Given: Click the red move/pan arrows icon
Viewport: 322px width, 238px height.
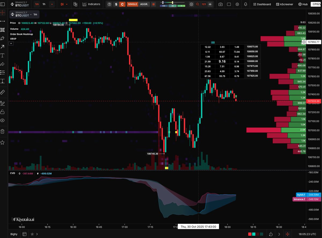Looking at the screenshot, I should coord(287,234).
